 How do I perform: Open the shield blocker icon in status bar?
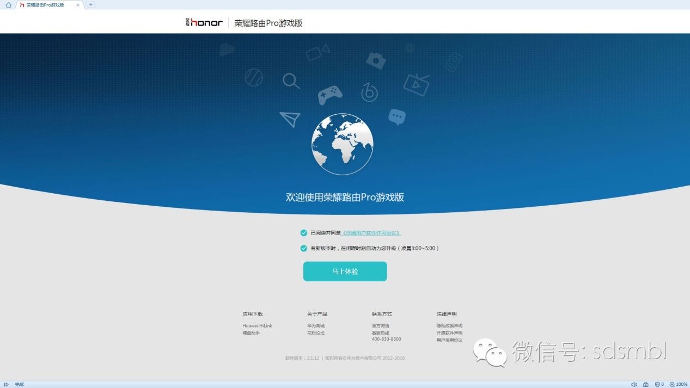coord(658,384)
